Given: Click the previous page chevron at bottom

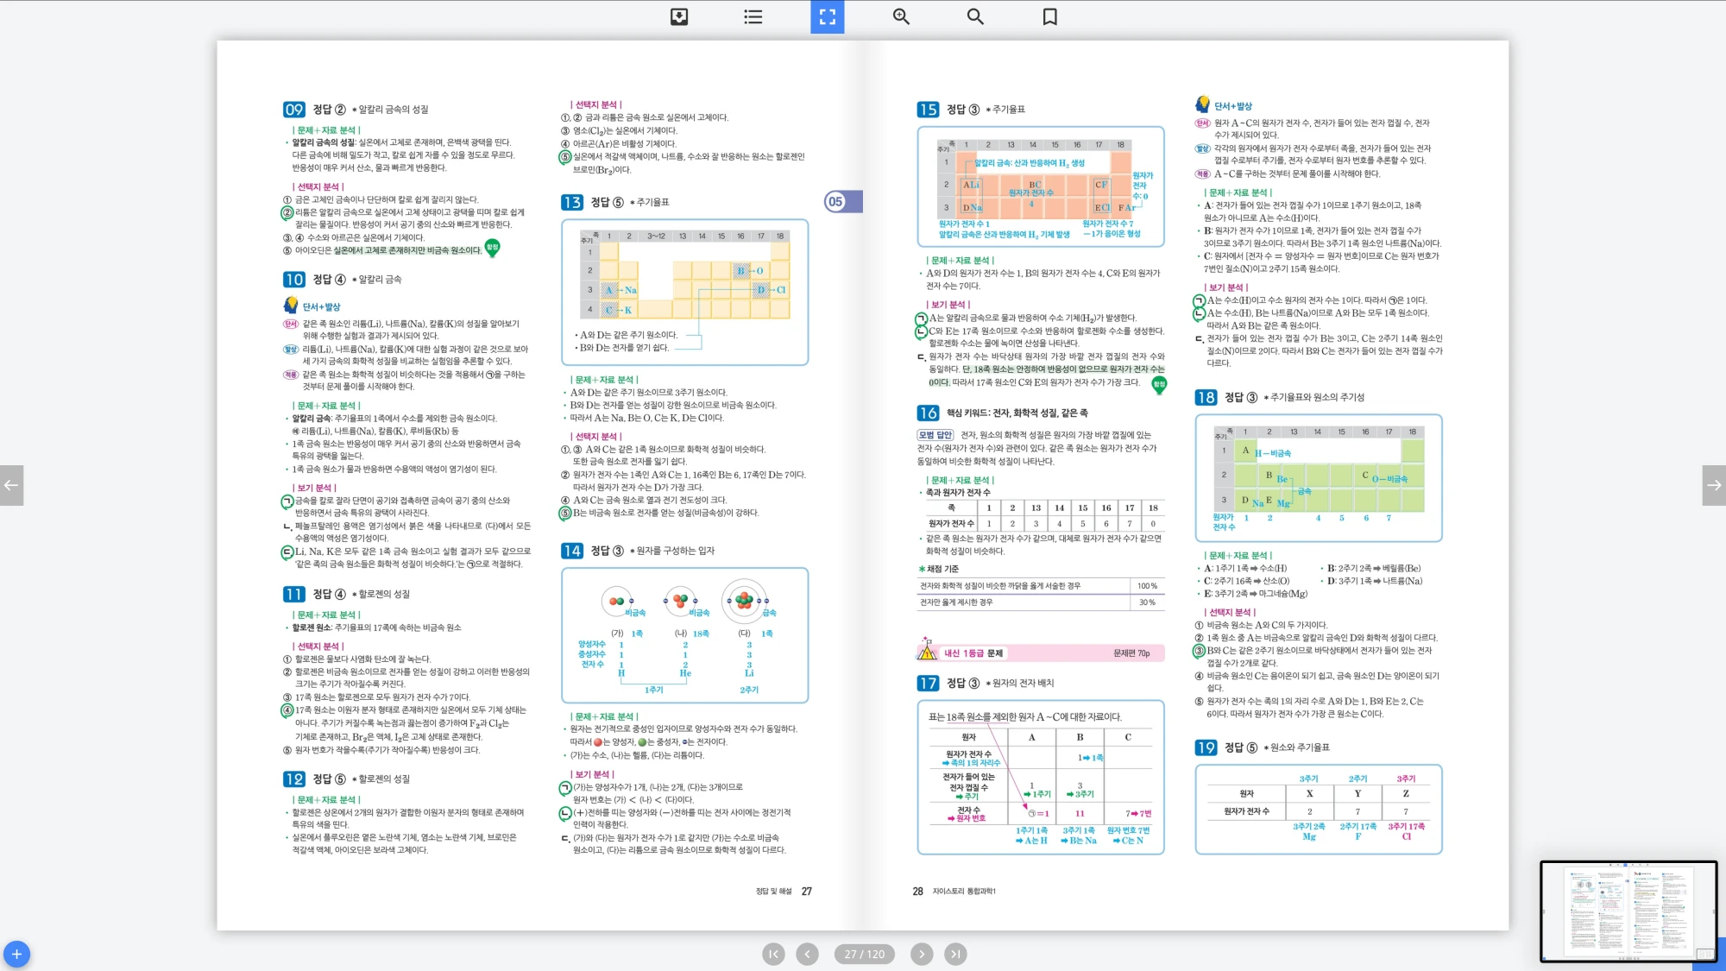Looking at the screenshot, I should [807, 954].
